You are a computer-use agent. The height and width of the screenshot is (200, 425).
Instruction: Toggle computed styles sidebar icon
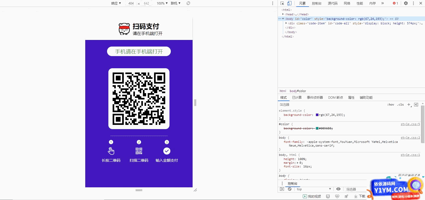pyautogui.click(x=416, y=104)
